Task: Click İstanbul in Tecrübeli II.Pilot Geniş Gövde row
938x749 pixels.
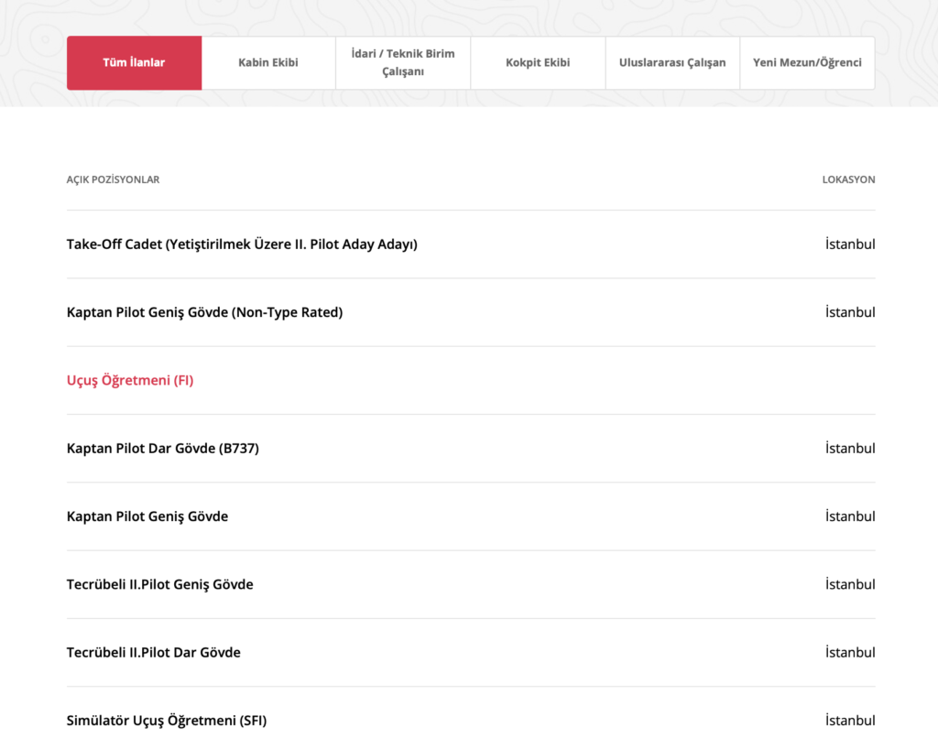Action: (x=850, y=584)
